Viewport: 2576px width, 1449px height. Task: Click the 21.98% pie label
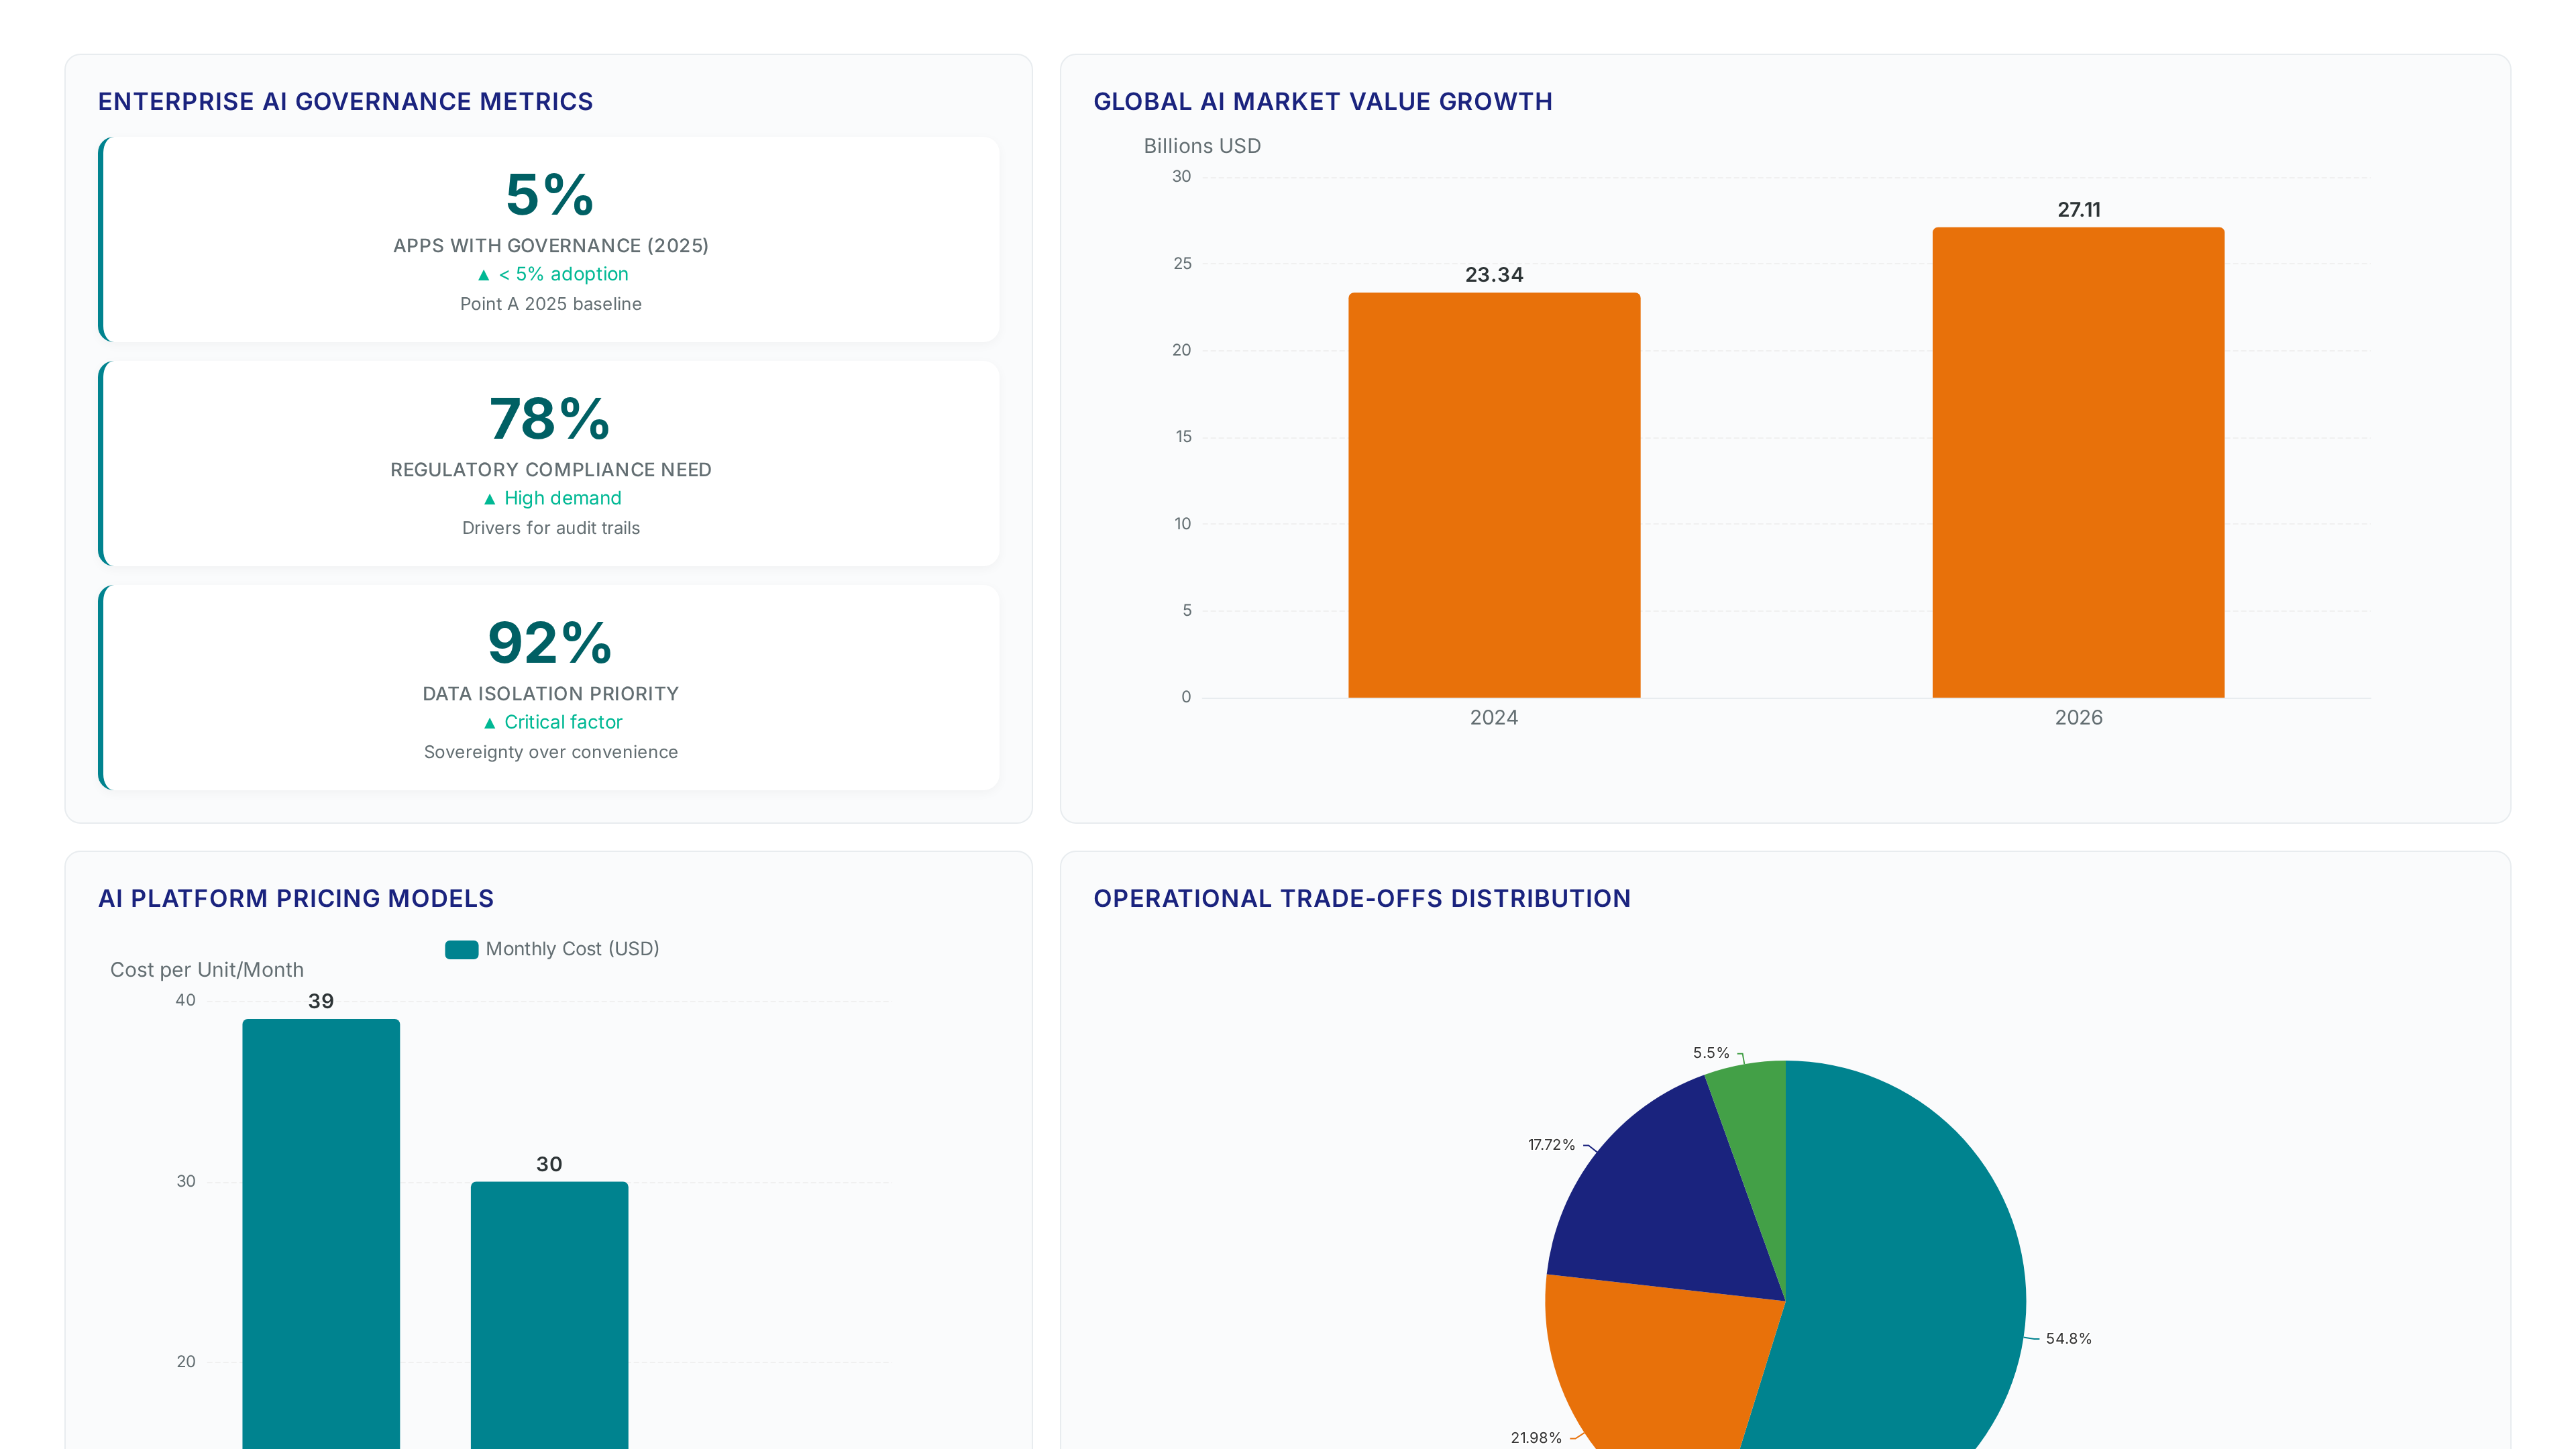coord(1536,1438)
